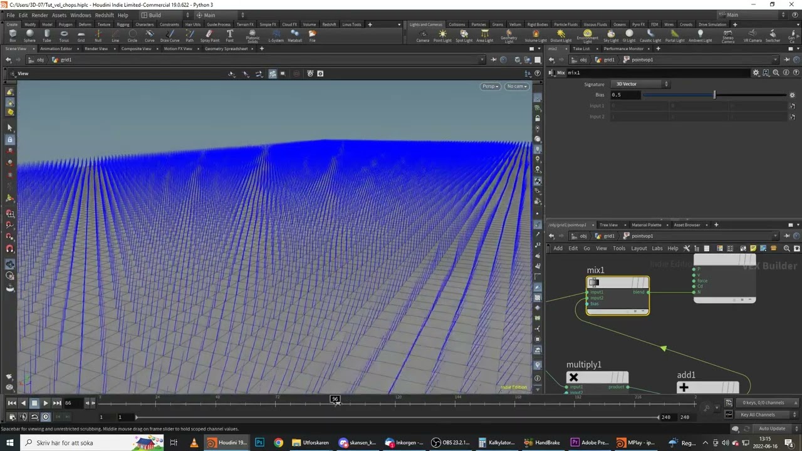Image resolution: width=802 pixels, height=451 pixels.
Task: Click the mix1 node icon
Action: tap(594, 283)
